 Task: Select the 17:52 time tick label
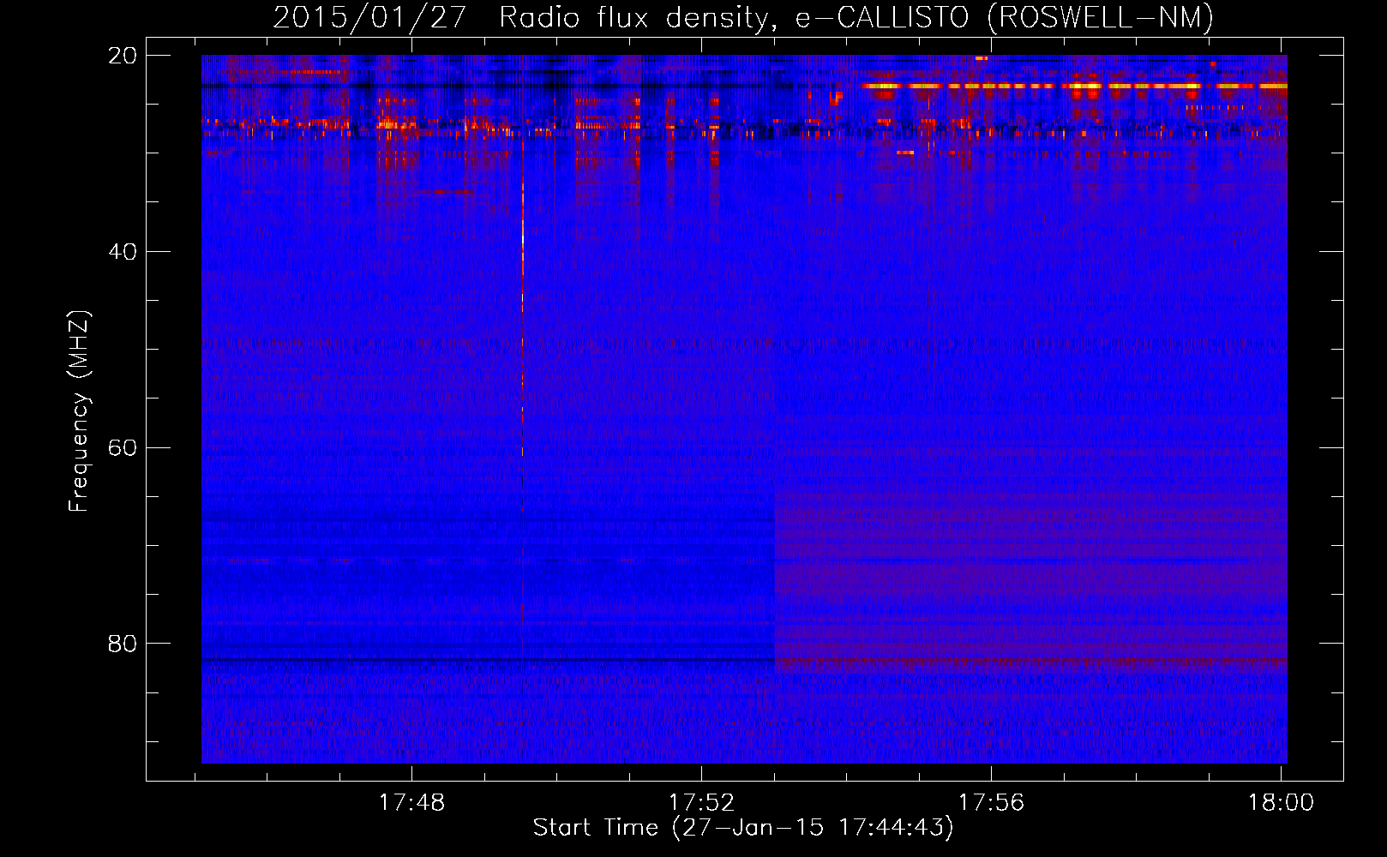click(702, 803)
